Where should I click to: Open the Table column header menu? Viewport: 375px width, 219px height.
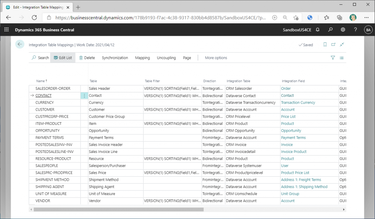click(93, 81)
